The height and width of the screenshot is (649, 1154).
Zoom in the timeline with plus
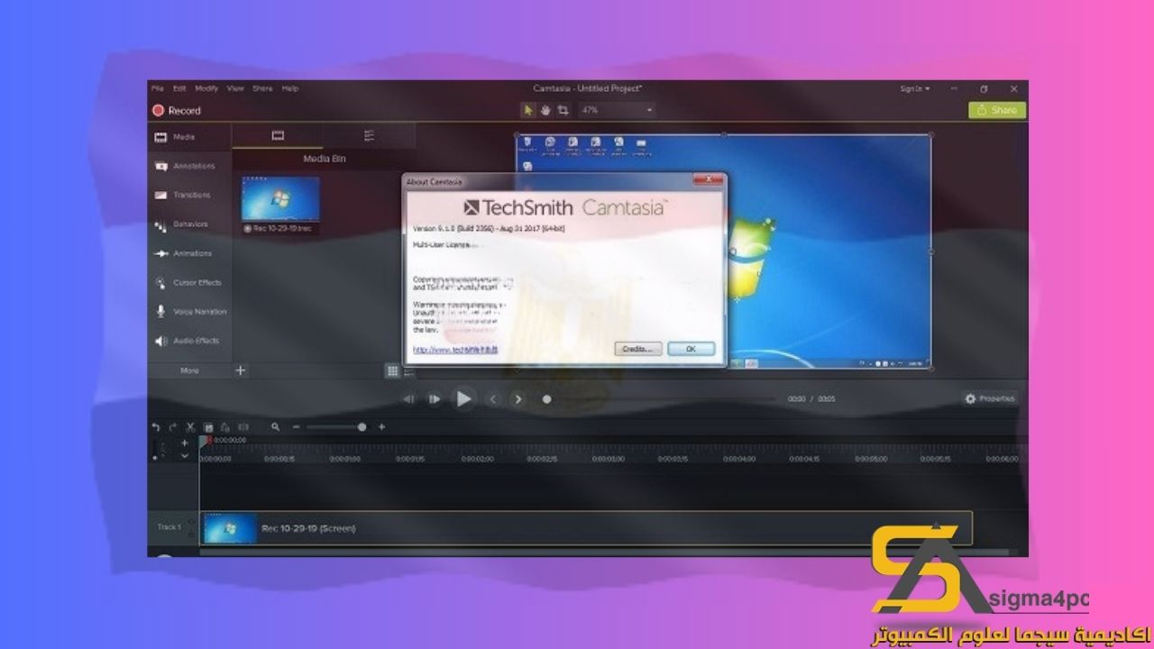coord(381,427)
